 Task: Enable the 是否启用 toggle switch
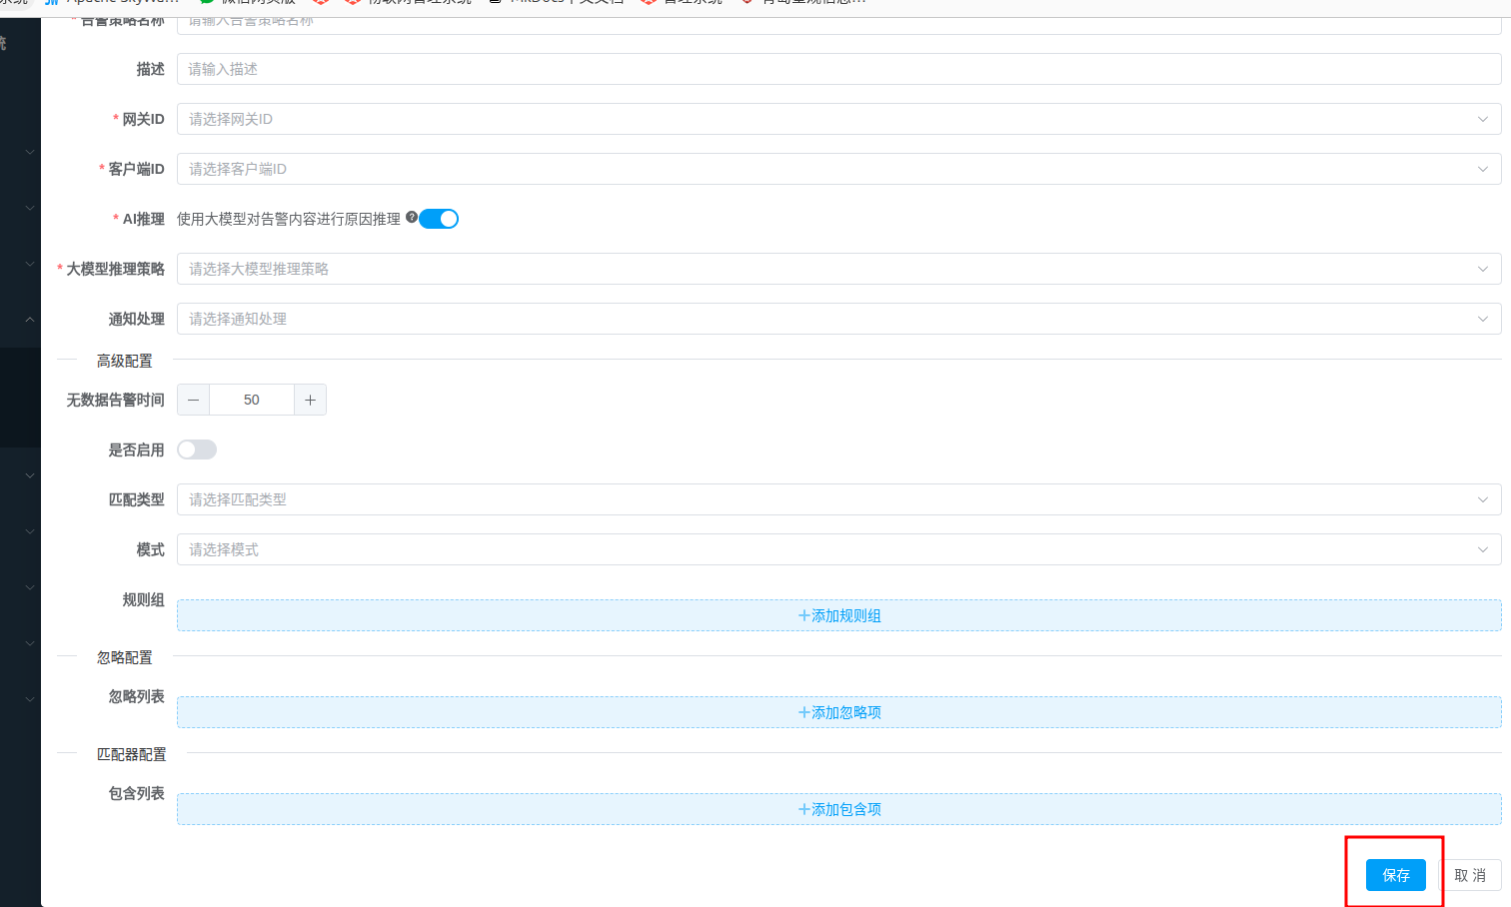click(x=197, y=450)
